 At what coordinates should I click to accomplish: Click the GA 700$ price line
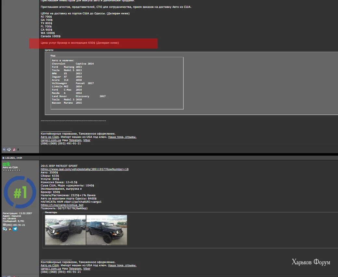46,20
